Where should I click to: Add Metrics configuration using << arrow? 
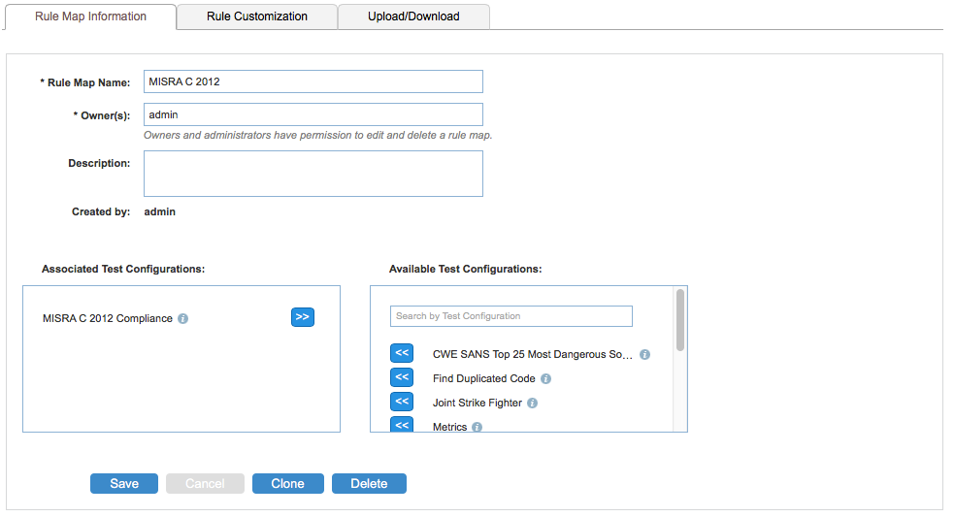coord(402,425)
